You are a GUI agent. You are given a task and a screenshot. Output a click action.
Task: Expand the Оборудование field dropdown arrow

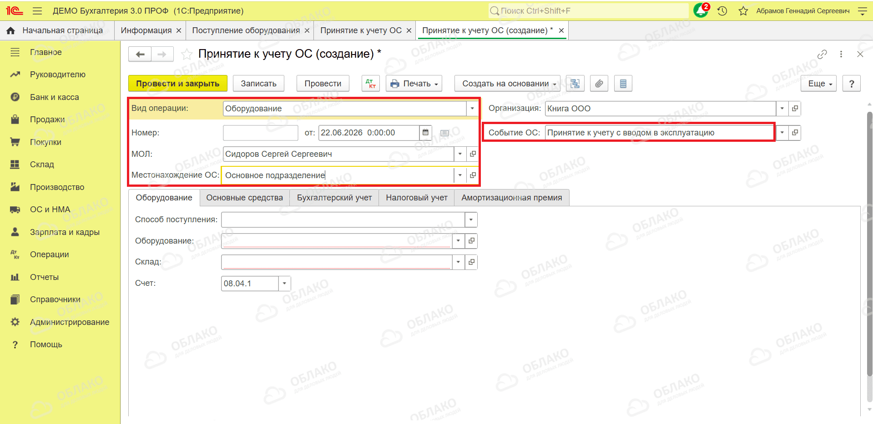click(x=459, y=241)
